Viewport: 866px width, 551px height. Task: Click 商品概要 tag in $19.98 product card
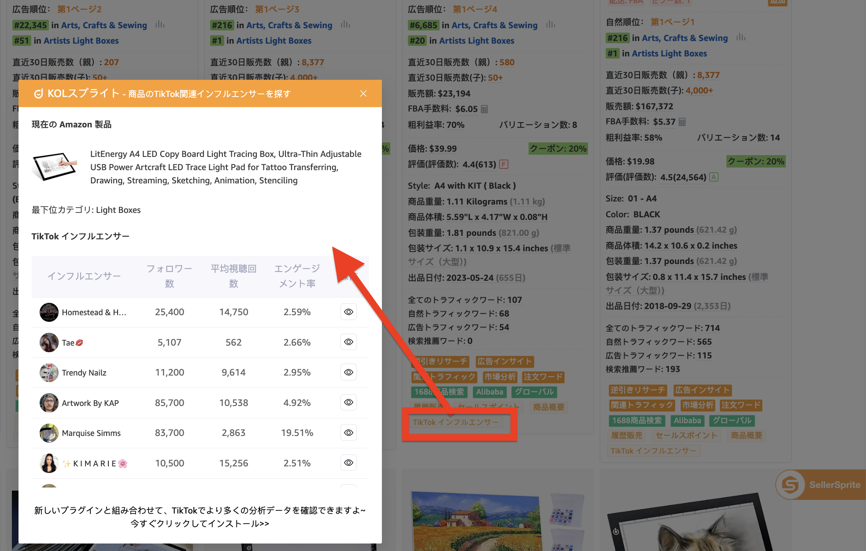747,436
